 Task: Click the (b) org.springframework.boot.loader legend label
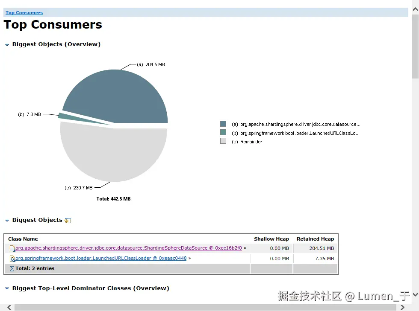pyautogui.click(x=295, y=133)
